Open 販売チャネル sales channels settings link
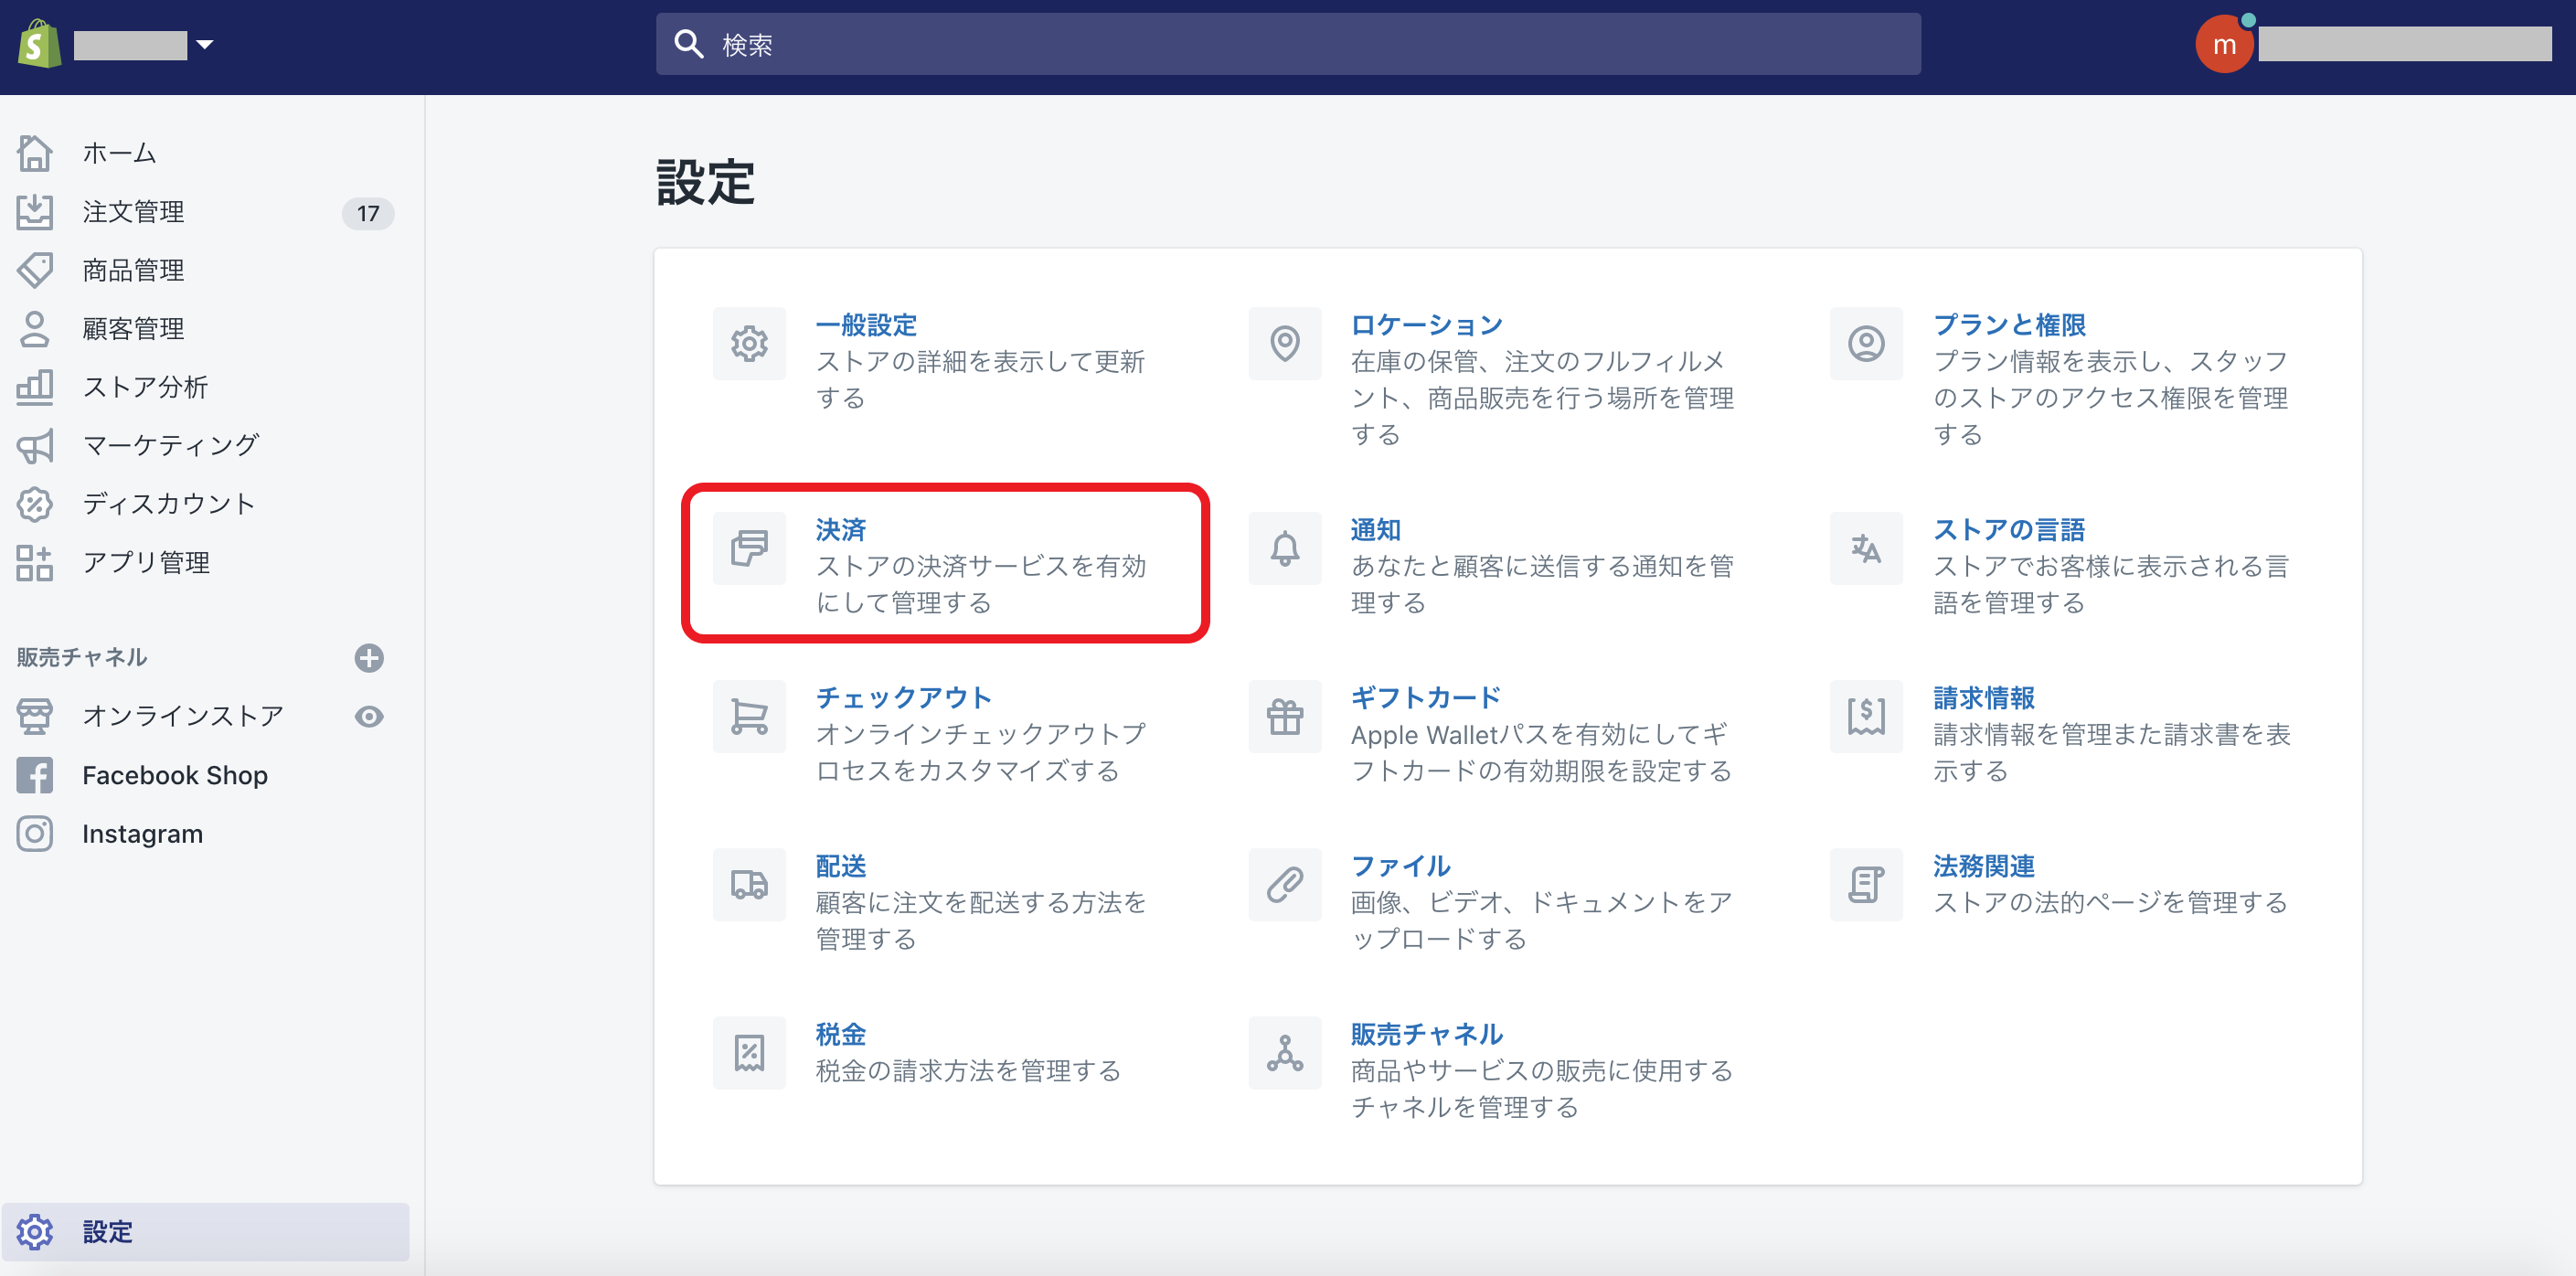 click(x=1426, y=1034)
